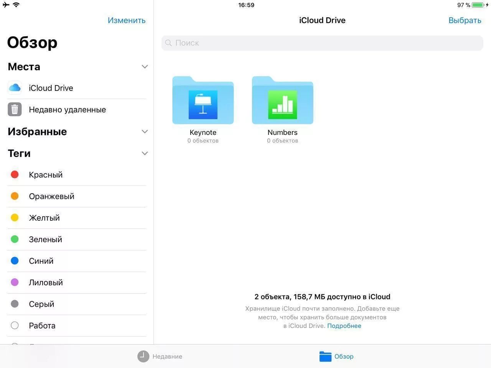Viewport: 491px width, 368px height.
Task: Click the Выбрать button
Action: pyautogui.click(x=465, y=20)
